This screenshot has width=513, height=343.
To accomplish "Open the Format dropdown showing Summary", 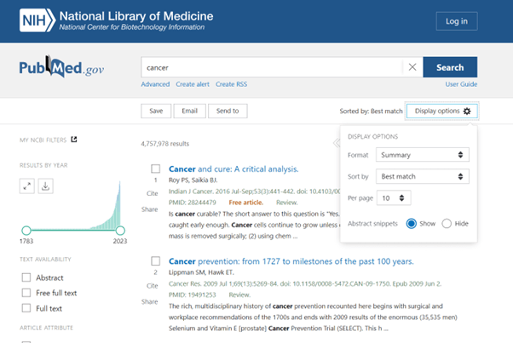I will [x=423, y=155].
